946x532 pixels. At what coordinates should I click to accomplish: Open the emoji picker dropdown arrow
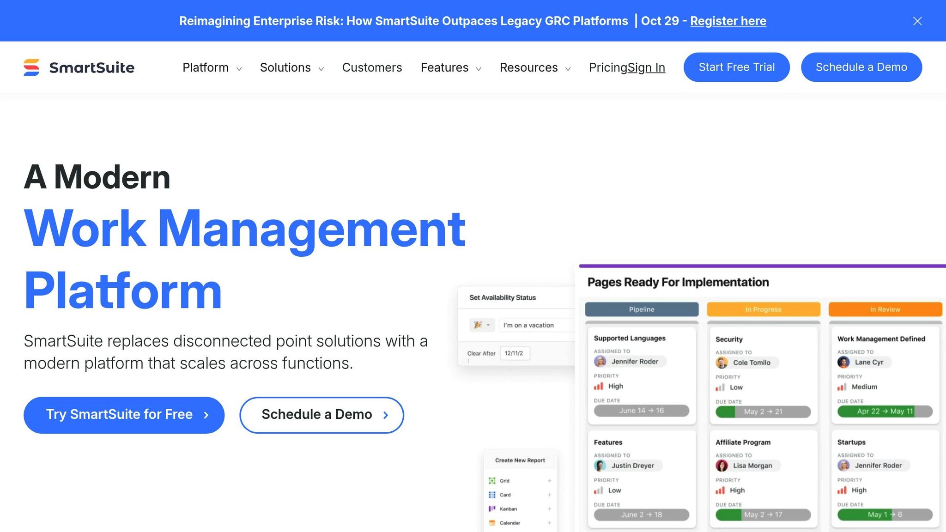point(488,325)
